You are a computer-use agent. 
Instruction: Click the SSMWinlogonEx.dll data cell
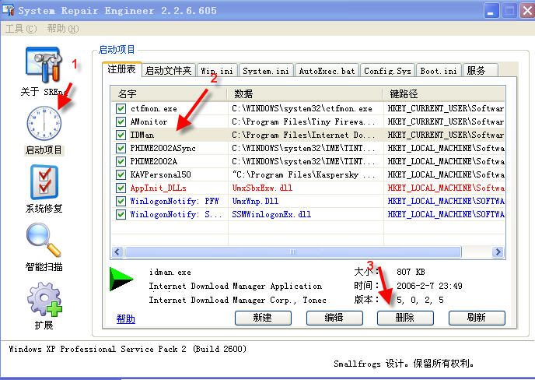tap(271, 214)
